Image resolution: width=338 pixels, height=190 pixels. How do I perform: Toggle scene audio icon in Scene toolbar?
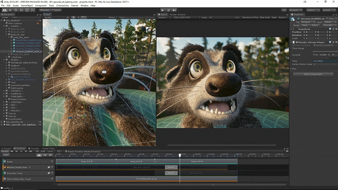78,17
